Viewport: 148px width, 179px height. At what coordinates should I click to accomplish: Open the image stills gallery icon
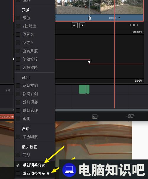pos(95,116)
